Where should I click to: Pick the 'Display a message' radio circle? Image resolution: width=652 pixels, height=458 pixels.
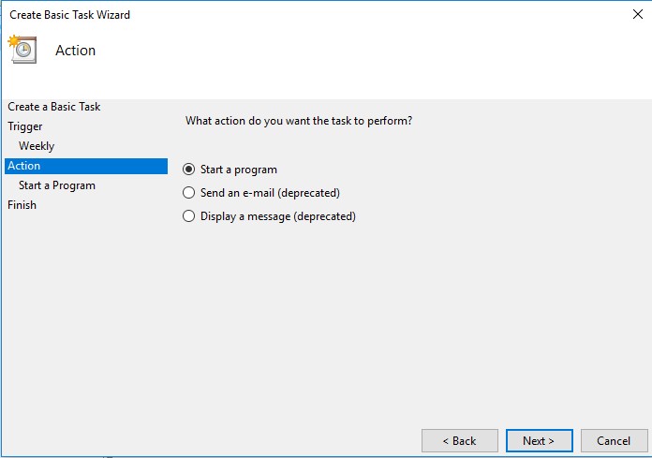pos(189,216)
